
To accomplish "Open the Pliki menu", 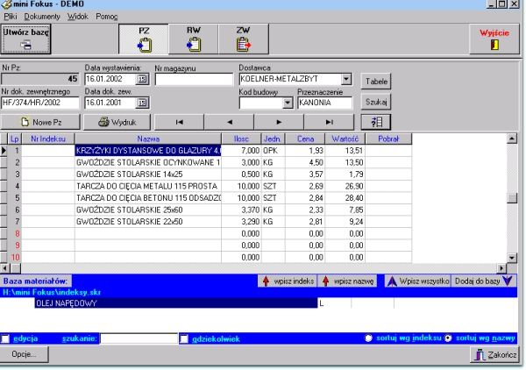I will (x=11, y=17).
